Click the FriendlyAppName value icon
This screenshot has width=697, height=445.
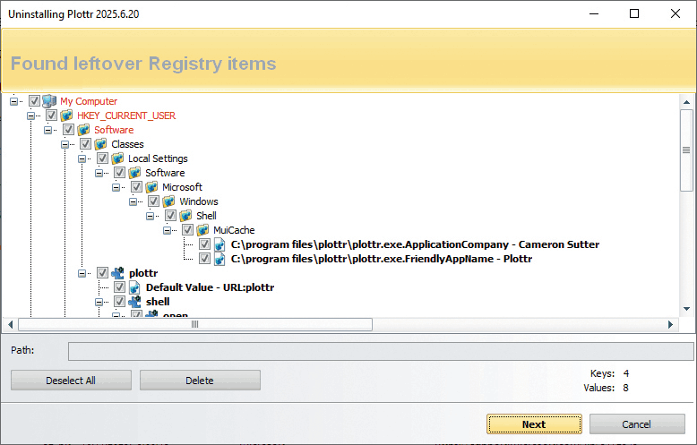219,259
